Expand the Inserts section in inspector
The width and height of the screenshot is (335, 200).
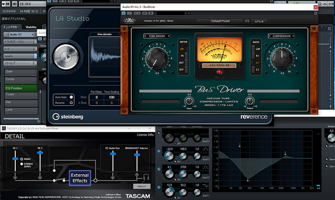click(x=20, y=56)
